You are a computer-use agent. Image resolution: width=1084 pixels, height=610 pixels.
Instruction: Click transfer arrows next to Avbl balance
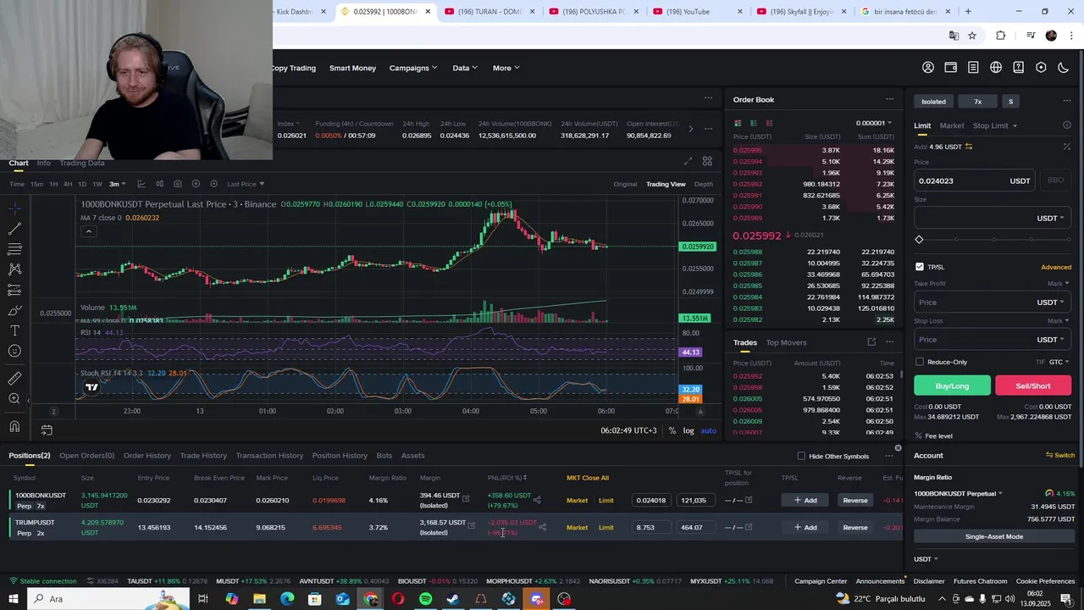969,147
